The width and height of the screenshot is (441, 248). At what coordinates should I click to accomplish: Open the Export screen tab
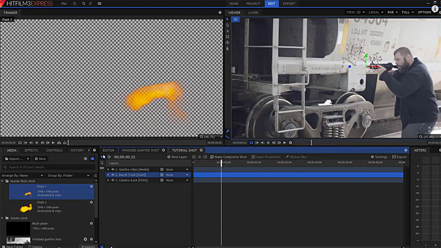pos(289,4)
